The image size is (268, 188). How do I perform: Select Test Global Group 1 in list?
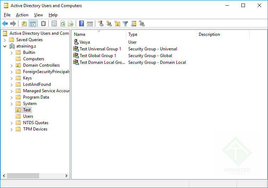[x=98, y=56]
